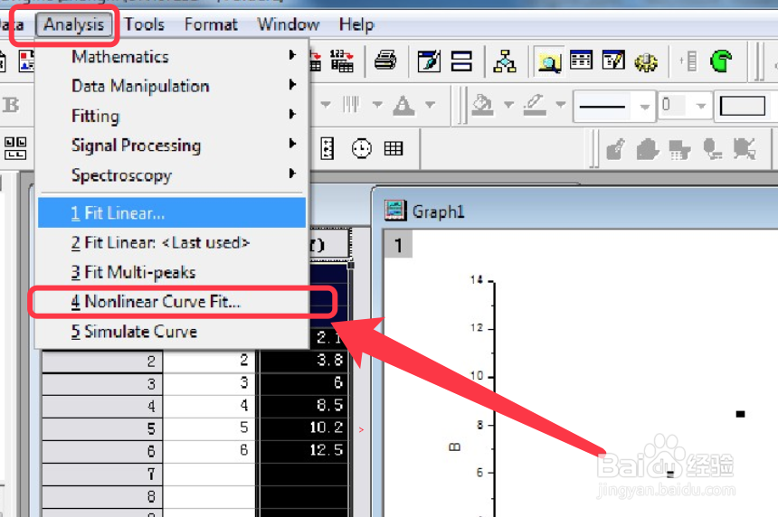Click the yellow gear toolbar icon
The width and height of the screenshot is (778, 517).
point(646,62)
